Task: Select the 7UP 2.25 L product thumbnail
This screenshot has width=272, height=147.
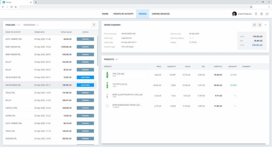Action: click(x=107, y=75)
